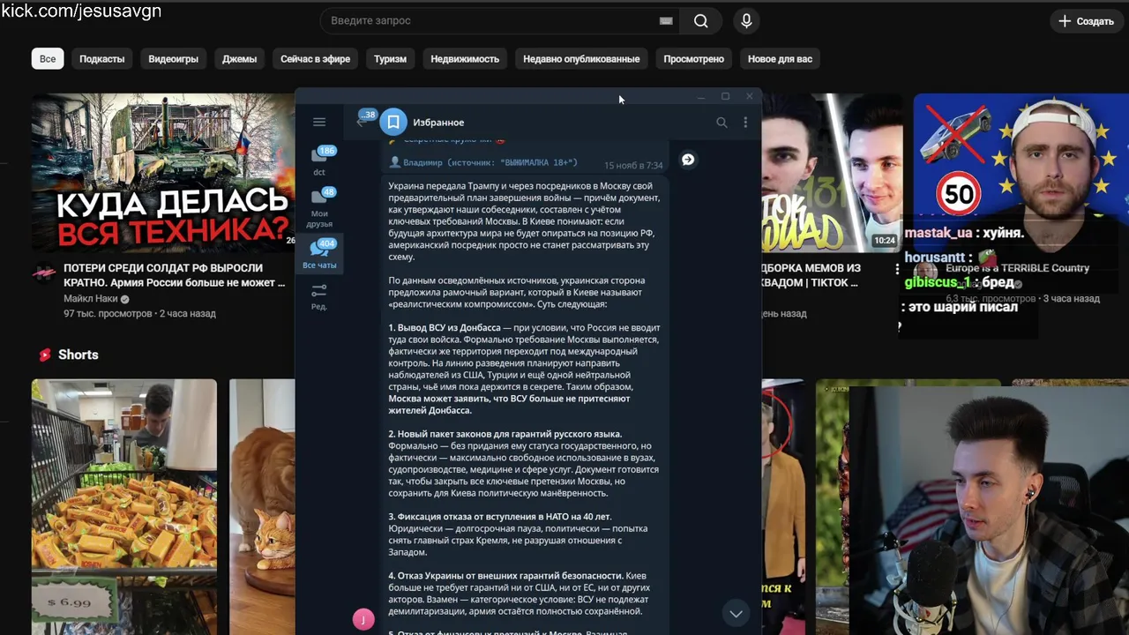
Task: Open video title ПОТЕРИ СРЕДИ СОЛДАТ РФ
Action: [175, 275]
